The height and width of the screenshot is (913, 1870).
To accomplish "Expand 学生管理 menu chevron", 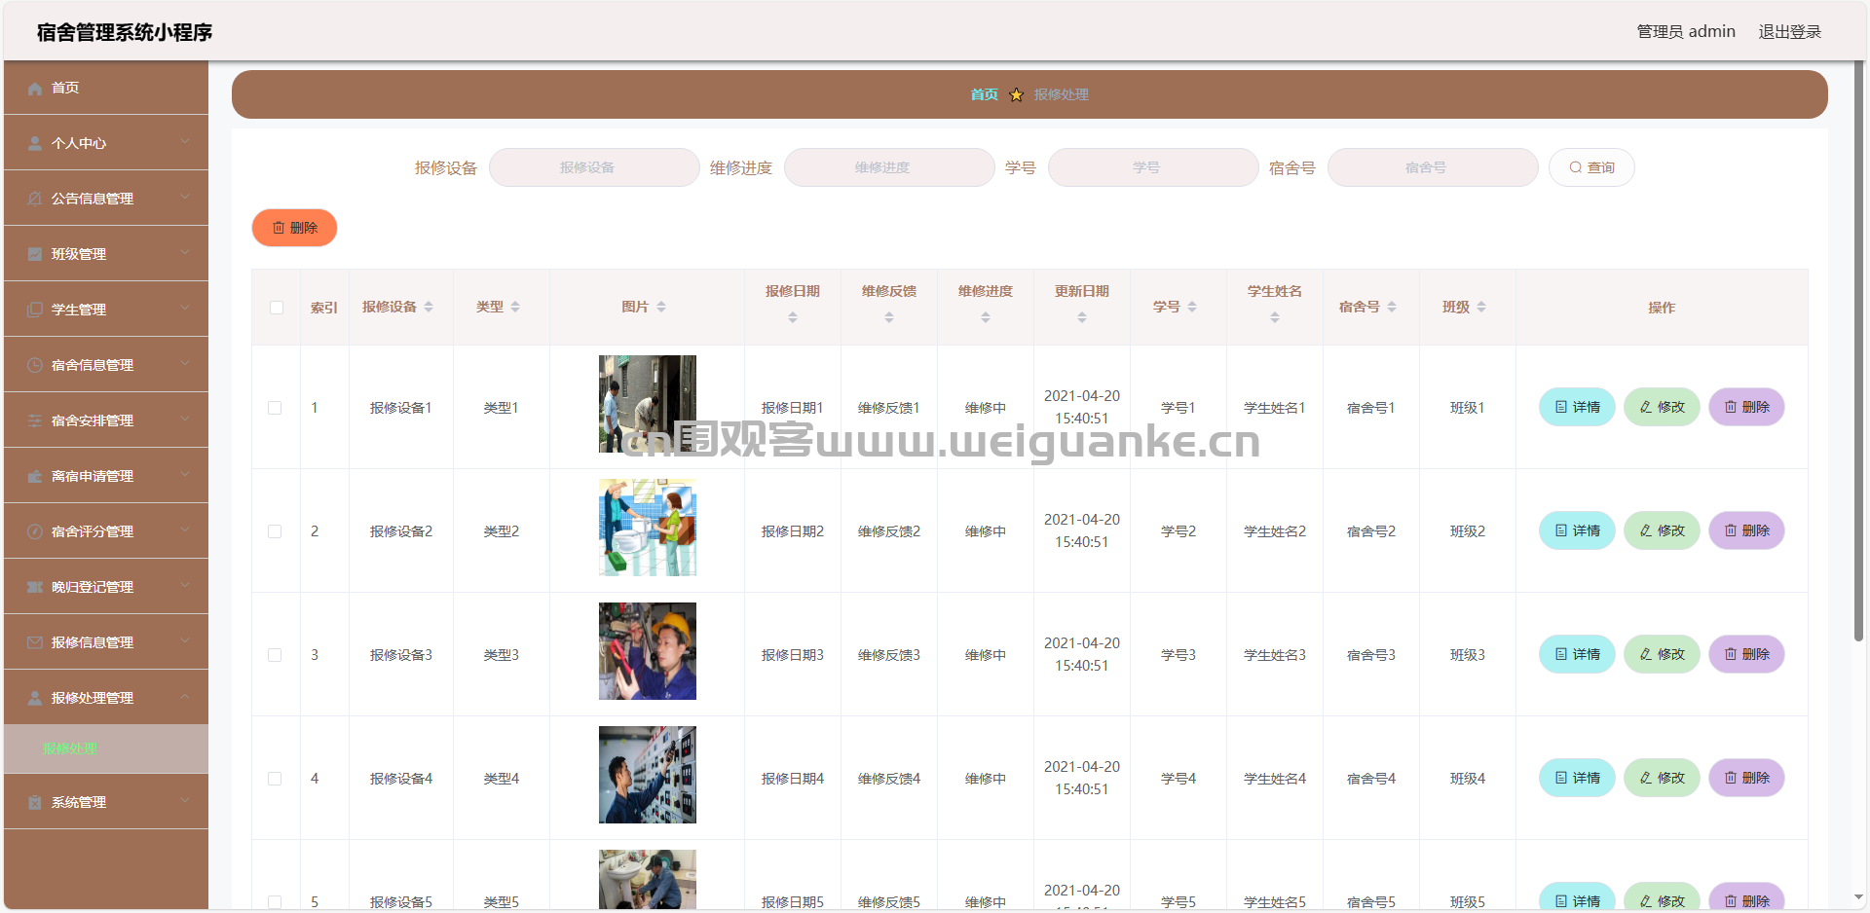I will point(185,309).
